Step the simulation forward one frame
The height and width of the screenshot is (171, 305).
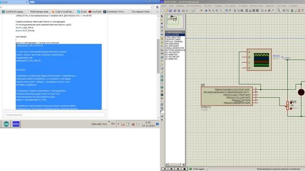172,169
